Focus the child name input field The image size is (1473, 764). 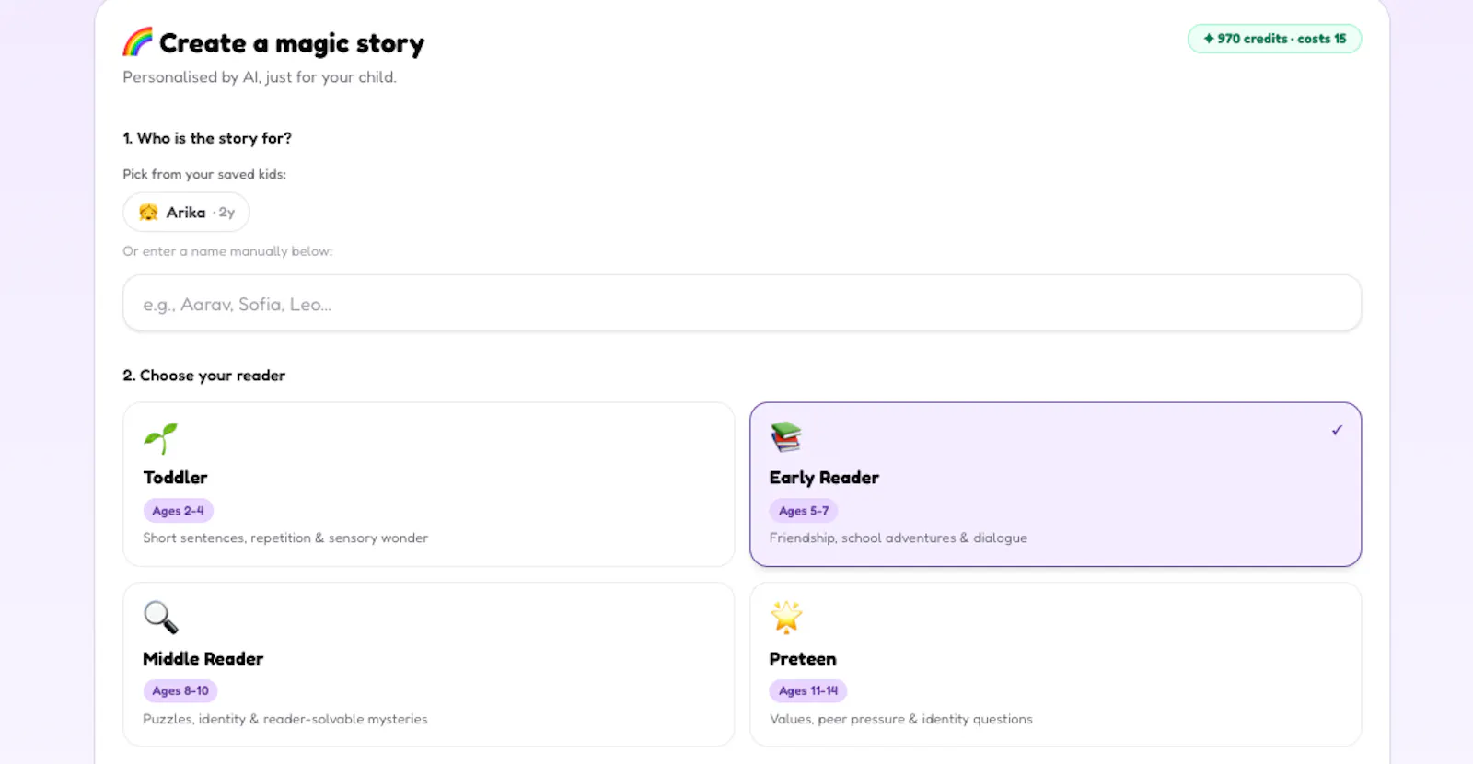742,303
